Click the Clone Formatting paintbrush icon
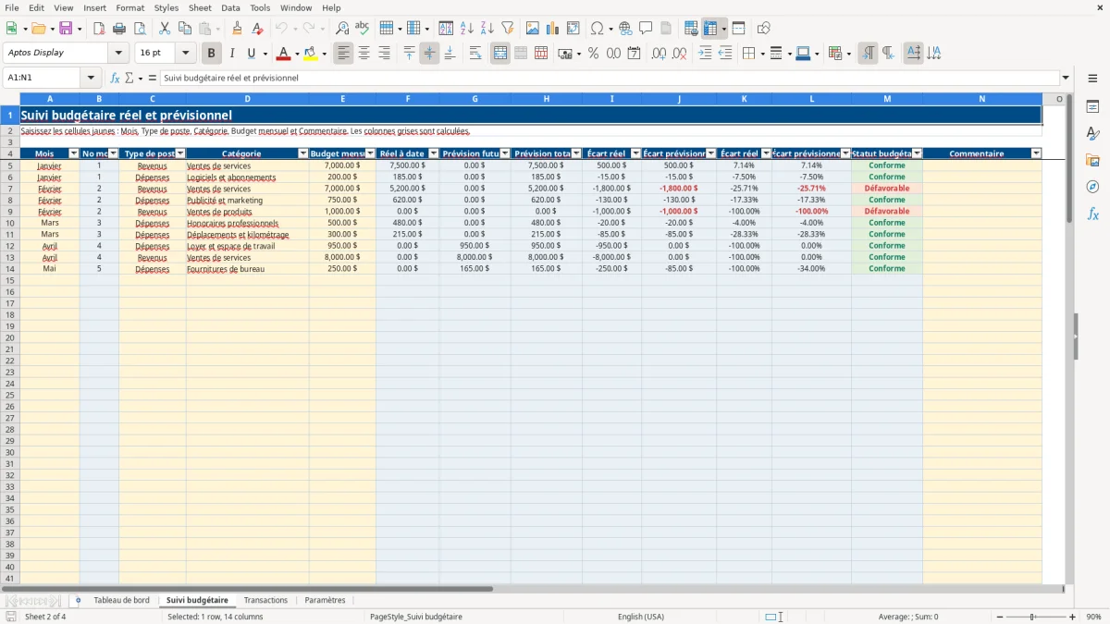Image resolution: width=1110 pixels, height=624 pixels. pyautogui.click(x=238, y=29)
